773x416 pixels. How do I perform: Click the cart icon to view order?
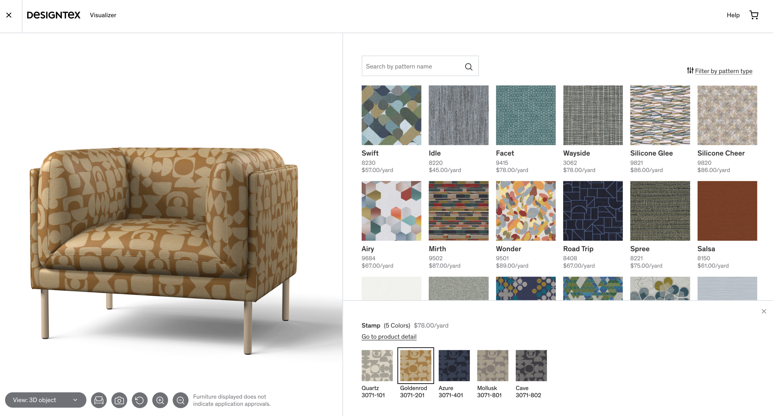click(754, 15)
